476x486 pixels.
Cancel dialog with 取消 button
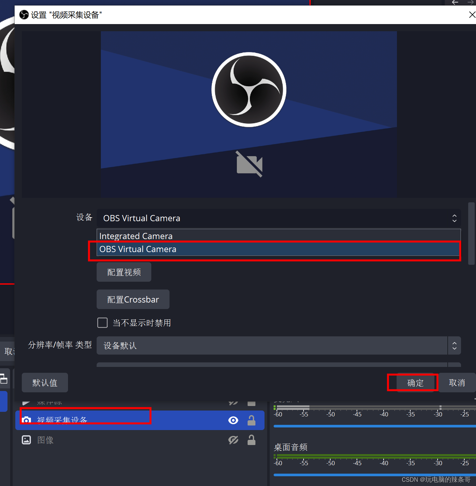point(457,383)
